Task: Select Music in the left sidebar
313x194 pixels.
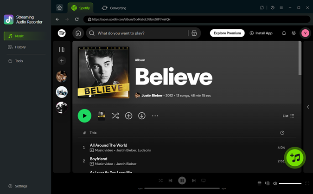Action: point(25,36)
